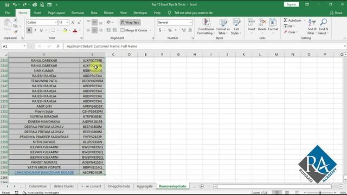Click the Insert Function fx icon
This screenshot has width=347, height=195.
pyautogui.click(x=58, y=46)
